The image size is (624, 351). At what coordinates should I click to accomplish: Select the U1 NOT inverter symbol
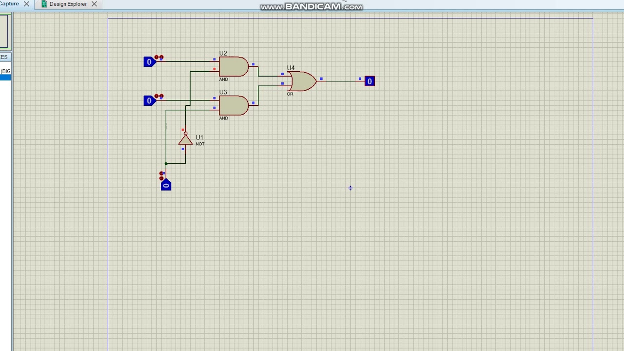[185, 139]
